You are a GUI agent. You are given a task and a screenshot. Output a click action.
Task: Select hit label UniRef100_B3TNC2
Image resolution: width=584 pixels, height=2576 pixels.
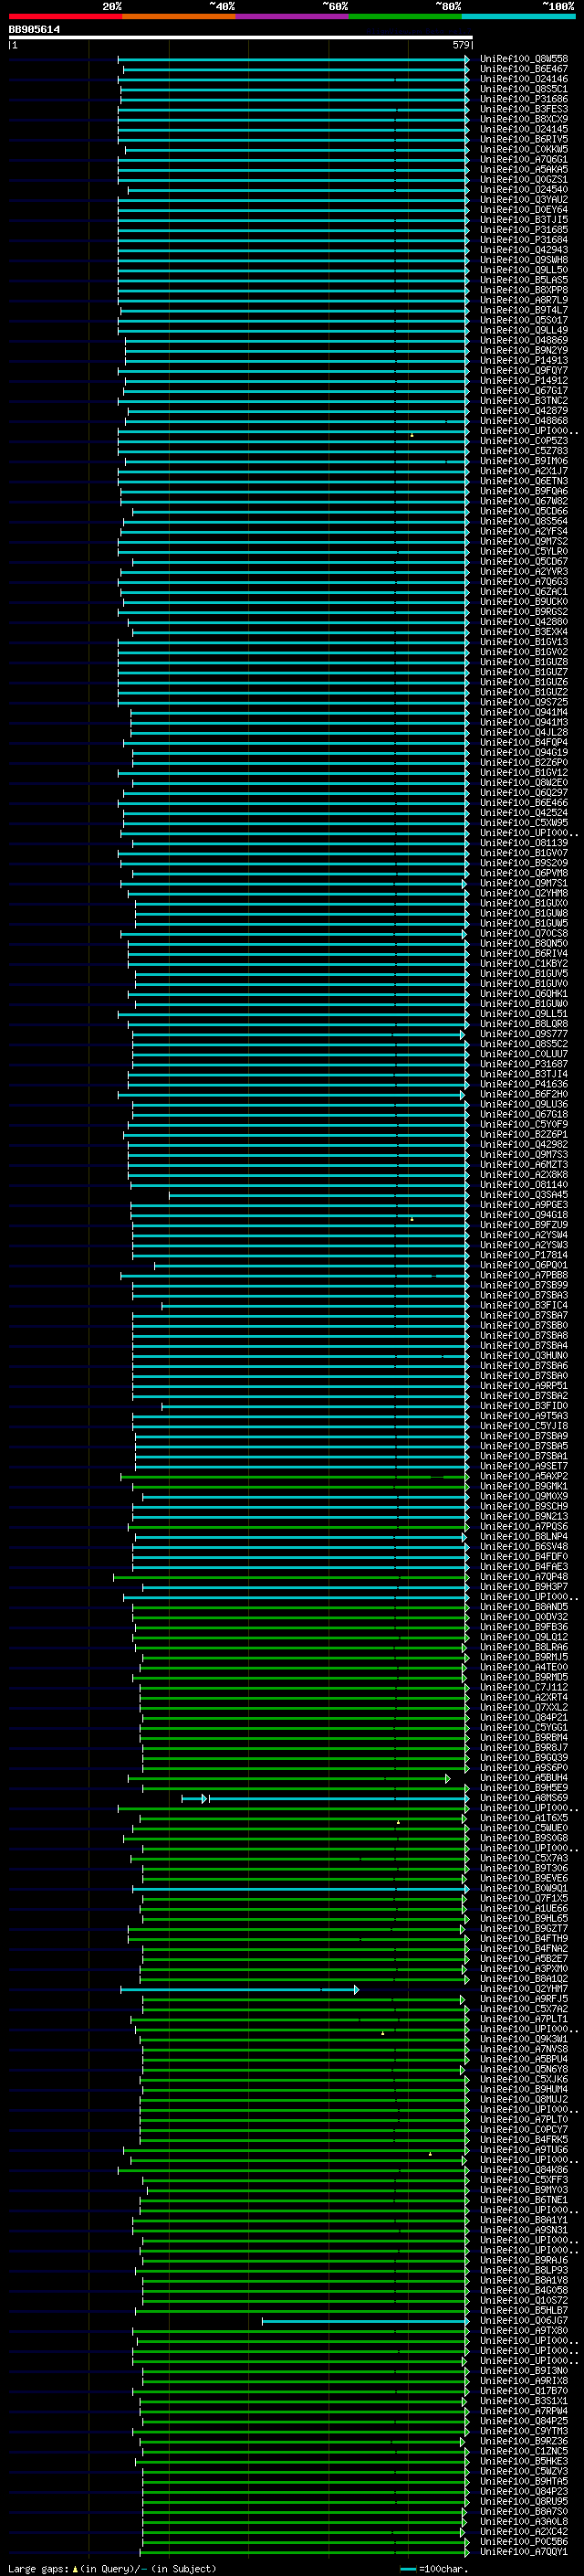coord(523,400)
